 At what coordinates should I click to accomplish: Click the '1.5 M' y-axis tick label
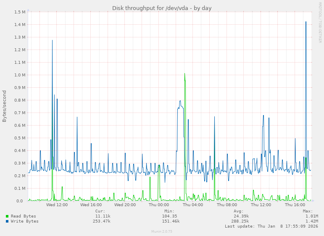point(20,12)
